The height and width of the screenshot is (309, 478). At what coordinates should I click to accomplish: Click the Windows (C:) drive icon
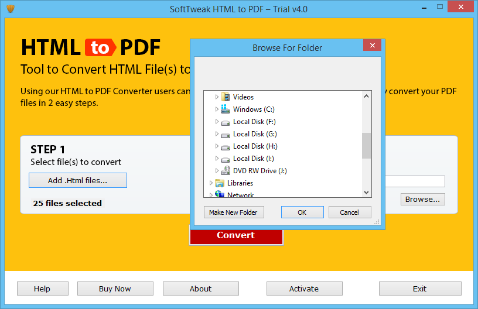(x=226, y=109)
